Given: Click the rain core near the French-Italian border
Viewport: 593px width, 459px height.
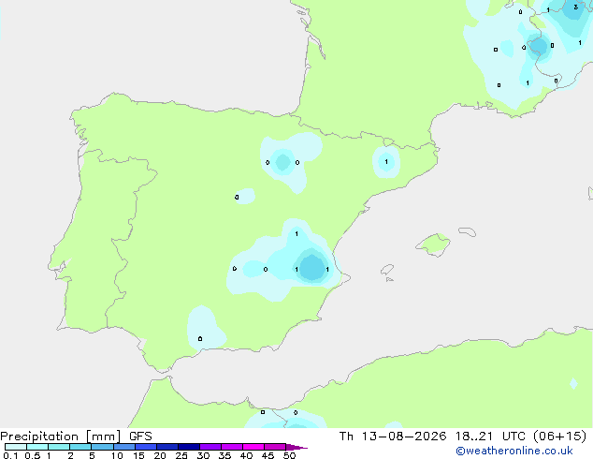Looking at the screenshot, I should click(539, 47).
